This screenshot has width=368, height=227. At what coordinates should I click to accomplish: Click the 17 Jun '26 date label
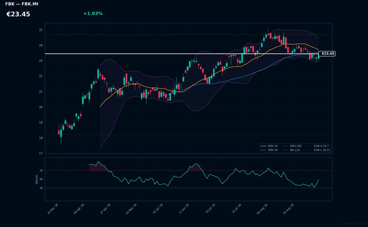(184, 209)
